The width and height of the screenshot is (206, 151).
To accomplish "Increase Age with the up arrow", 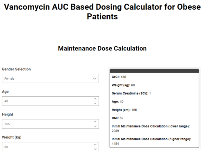I will coord(95,99).
